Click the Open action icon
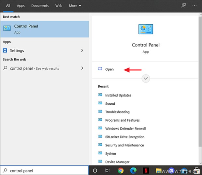202x175 pixels. [100, 69]
